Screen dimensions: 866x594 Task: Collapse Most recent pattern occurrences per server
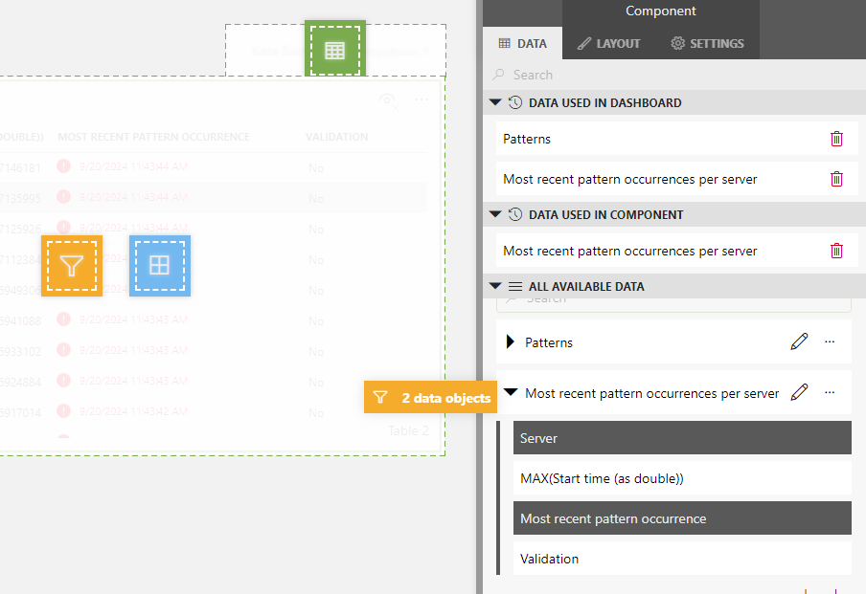click(511, 392)
